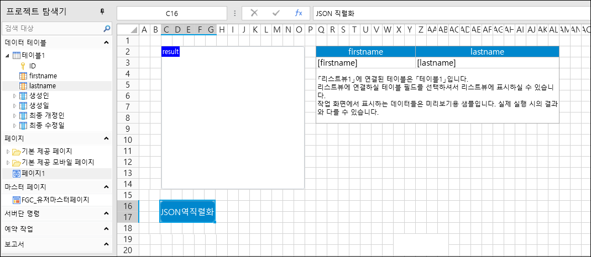Image resolution: width=591 pixels, height=257 pixels.
Task: Expand the 기본 제공 페이지 folder
Action: point(7,151)
